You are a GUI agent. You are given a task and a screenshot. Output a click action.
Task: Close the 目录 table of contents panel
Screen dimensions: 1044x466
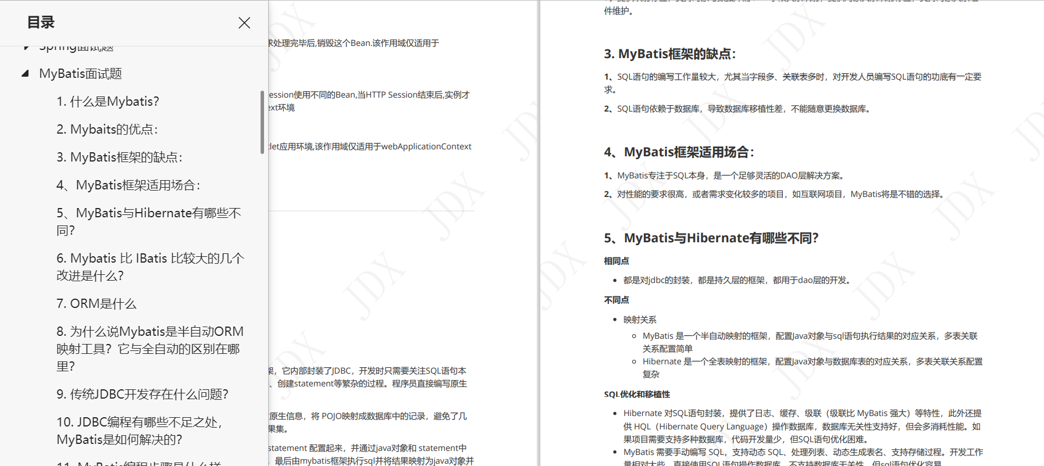point(244,23)
